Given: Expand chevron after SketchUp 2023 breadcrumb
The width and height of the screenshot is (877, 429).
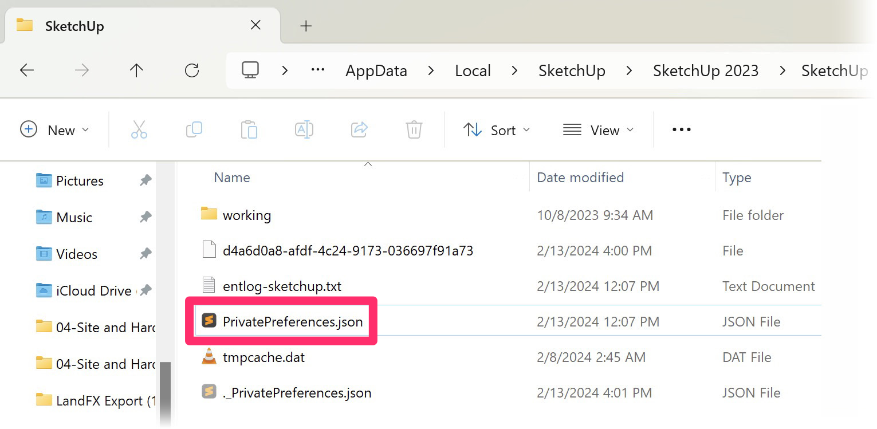Looking at the screenshot, I should pyautogui.click(x=782, y=70).
